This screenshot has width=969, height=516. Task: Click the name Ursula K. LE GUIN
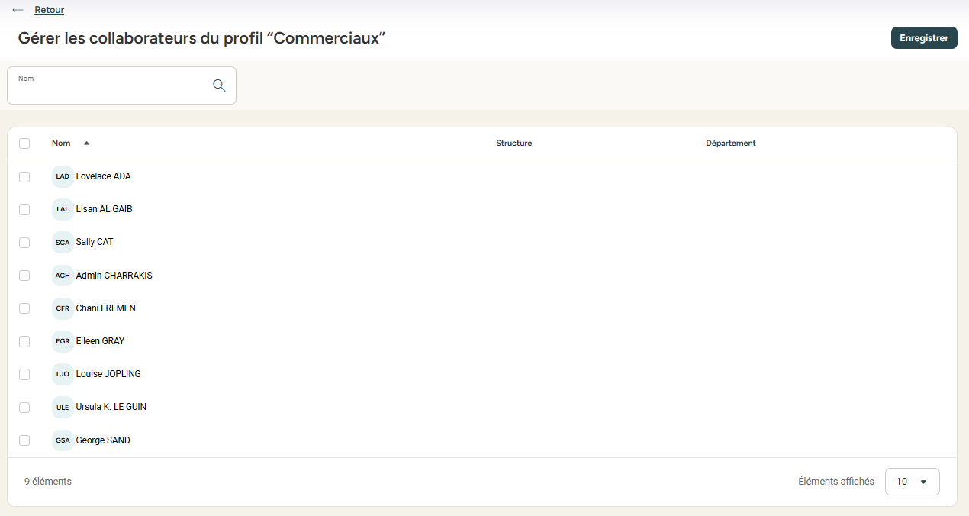(111, 407)
